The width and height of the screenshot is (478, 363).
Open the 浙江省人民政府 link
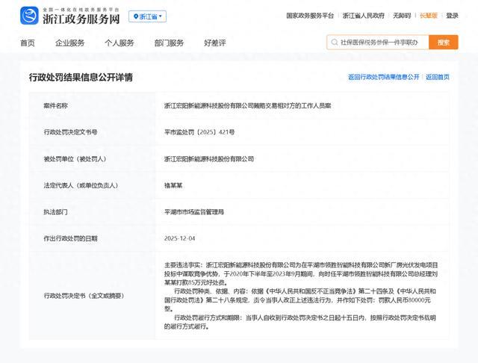(363, 16)
